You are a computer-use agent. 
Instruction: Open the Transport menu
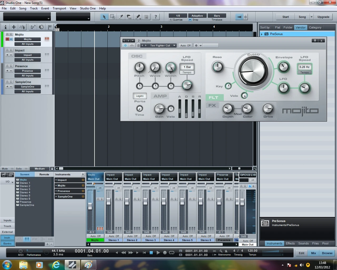coord(59,8)
